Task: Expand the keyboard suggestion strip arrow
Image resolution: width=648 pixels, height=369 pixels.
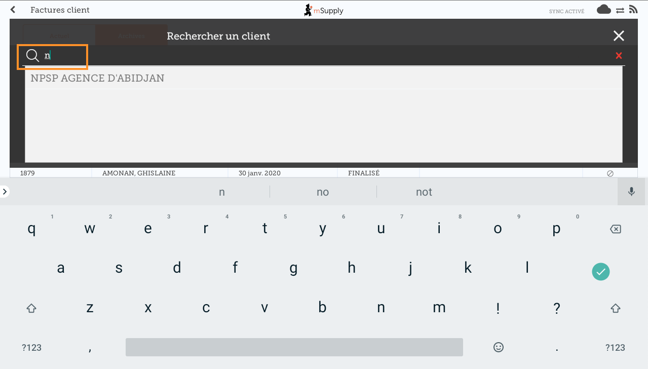Action: click(5, 192)
